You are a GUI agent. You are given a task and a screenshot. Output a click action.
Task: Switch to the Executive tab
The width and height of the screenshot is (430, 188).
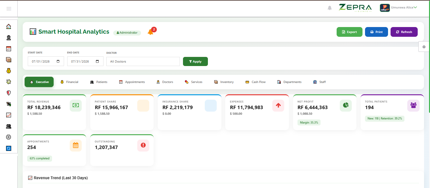click(39, 82)
